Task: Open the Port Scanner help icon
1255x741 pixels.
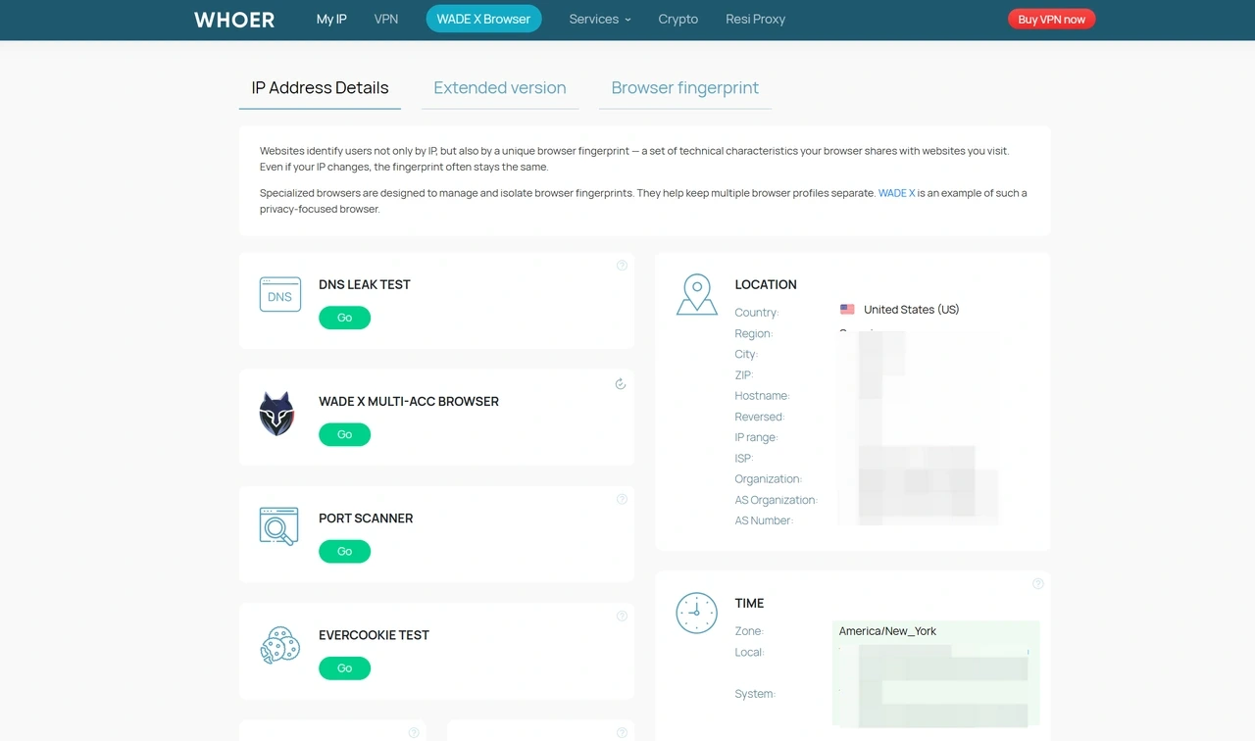Action: pos(622,500)
